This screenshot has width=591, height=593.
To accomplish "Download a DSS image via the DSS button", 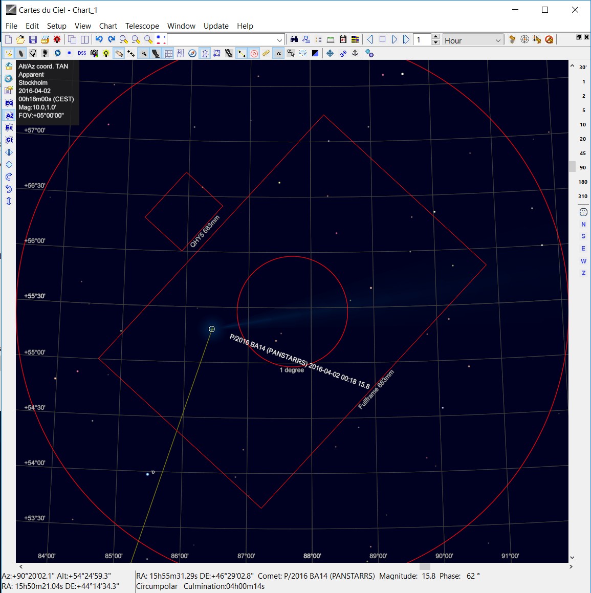I will point(82,53).
